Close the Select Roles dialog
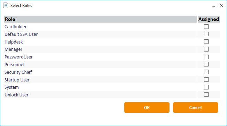The image size is (227, 126). point(221,5)
